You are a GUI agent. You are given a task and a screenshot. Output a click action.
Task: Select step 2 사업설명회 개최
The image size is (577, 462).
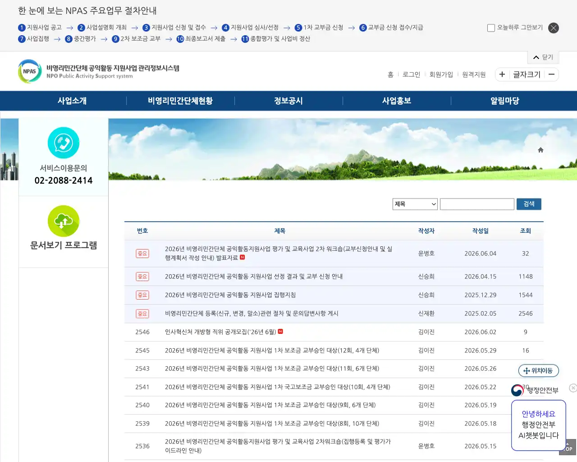click(x=102, y=28)
